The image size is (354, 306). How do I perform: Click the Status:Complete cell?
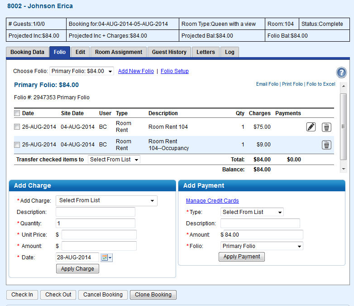pos(324,24)
